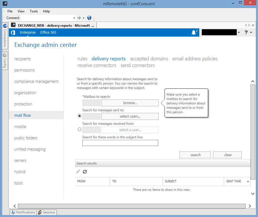Click the Notifications info icon at bottom
The width and height of the screenshot is (258, 217).
pyautogui.click(x=13, y=212)
